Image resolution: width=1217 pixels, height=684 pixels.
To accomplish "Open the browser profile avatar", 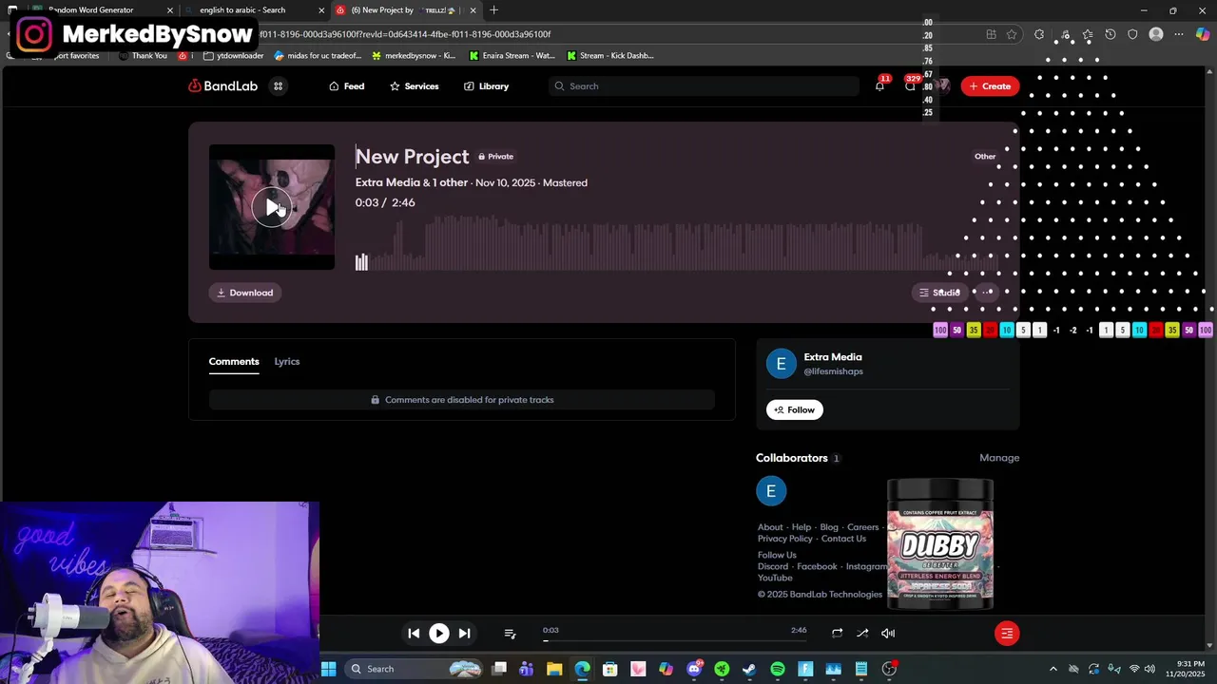I will 1156,34.
